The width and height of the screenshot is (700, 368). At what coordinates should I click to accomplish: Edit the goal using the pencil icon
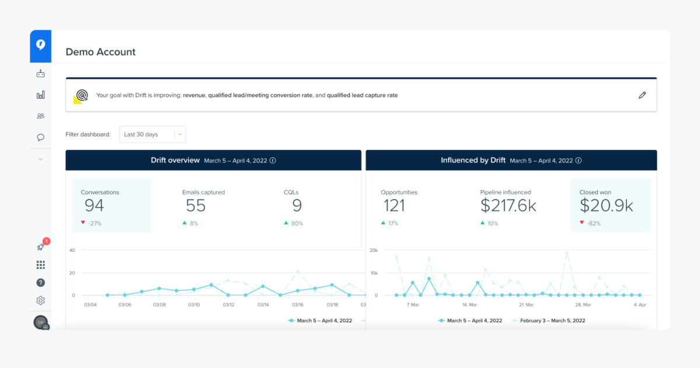(642, 94)
